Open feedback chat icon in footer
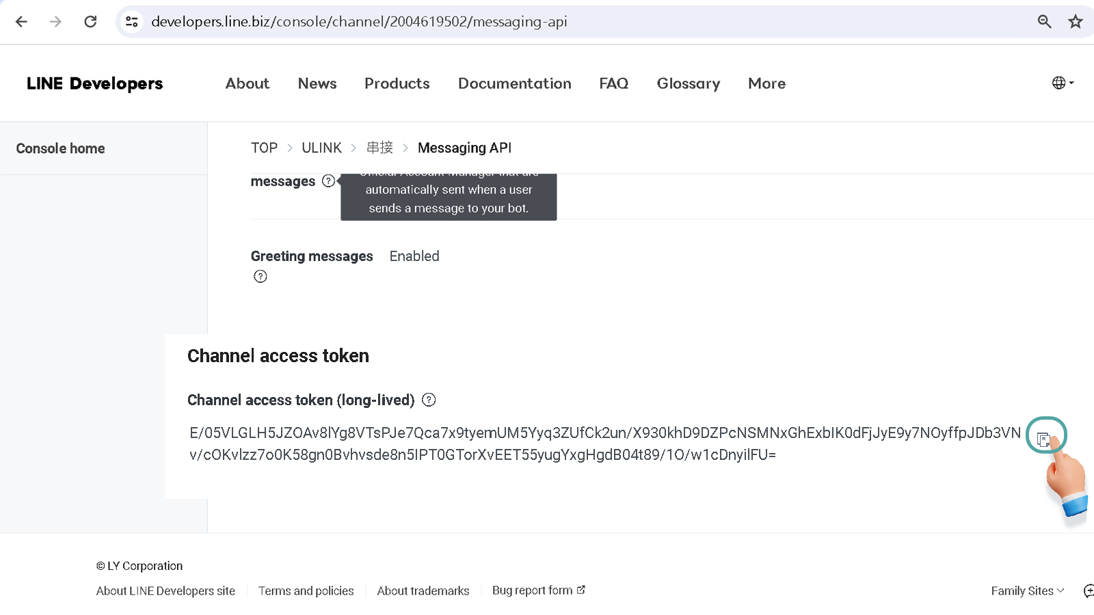The width and height of the screenshot is (1094, 615). point(1089,591)
